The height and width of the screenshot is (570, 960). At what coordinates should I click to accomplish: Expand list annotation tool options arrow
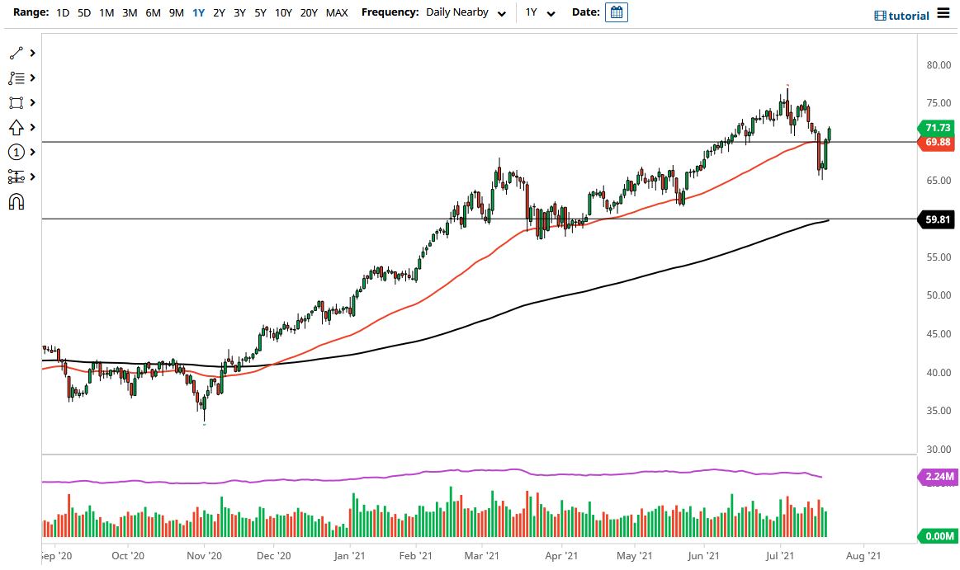click(x=32, y=78)
